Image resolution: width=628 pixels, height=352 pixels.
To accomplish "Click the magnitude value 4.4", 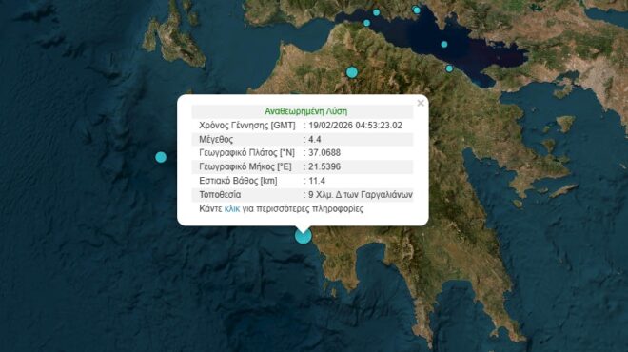I will coord(315,139).
